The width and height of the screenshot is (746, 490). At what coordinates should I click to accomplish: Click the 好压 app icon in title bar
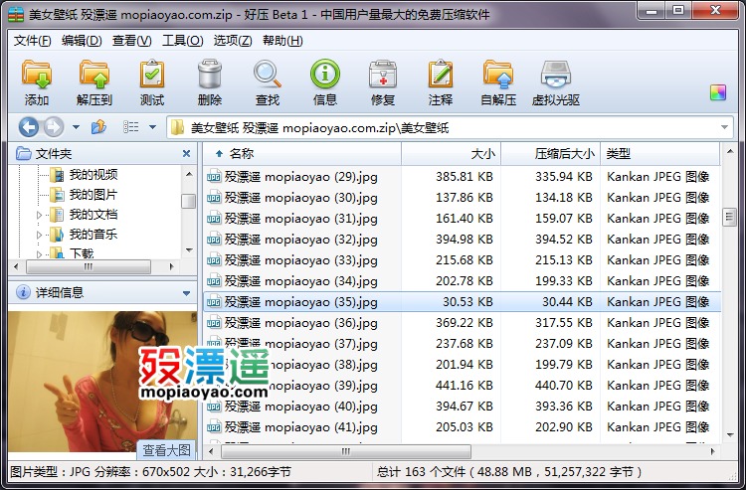pyautogui.click(x=16, y=14)
